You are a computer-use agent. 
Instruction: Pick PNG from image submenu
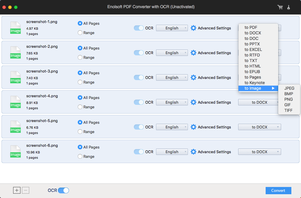[289, 100]
